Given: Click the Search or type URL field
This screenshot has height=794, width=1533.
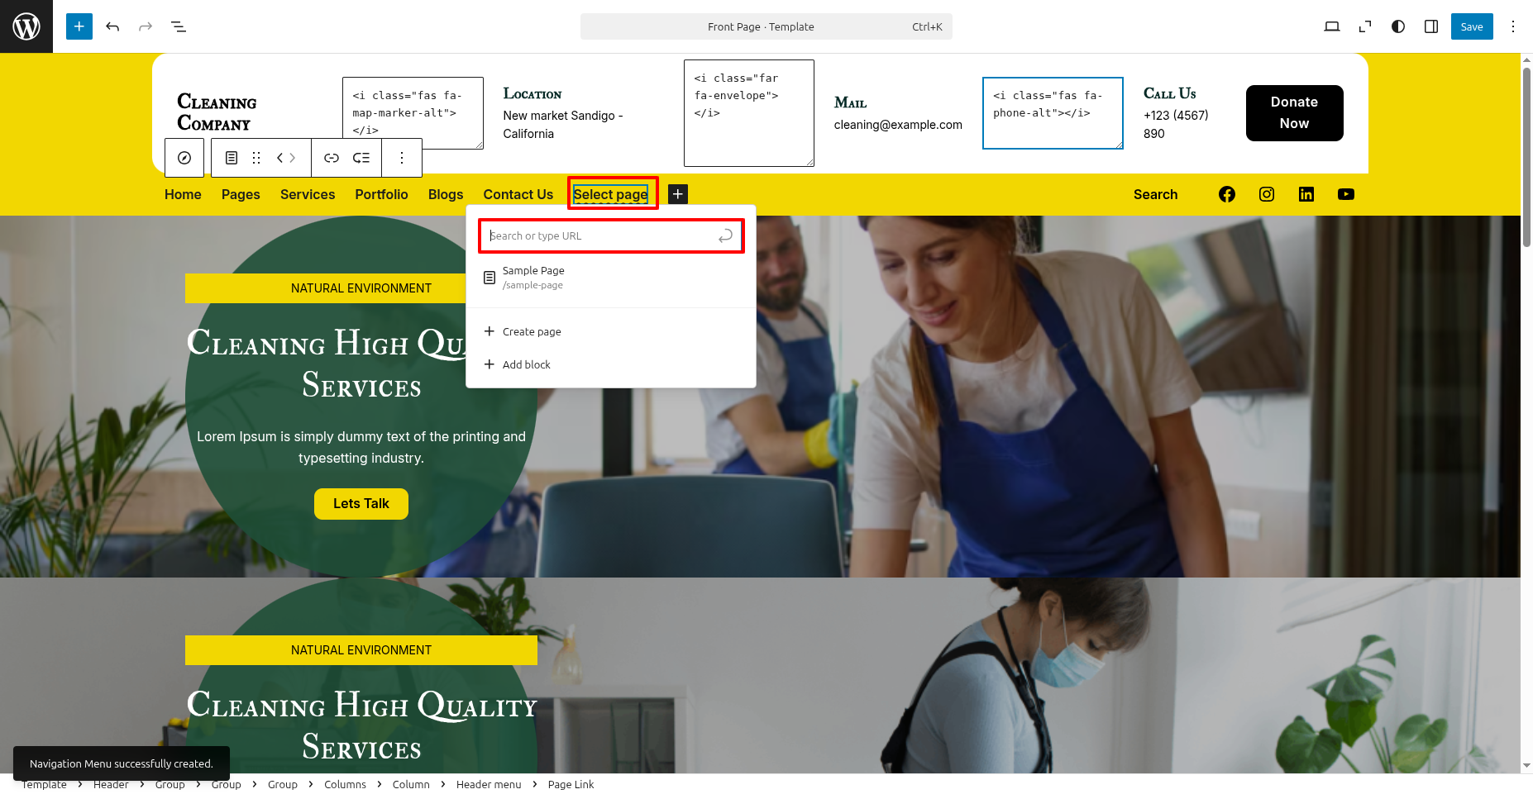Looking at the screenshot, I should (x=602, y=236).
